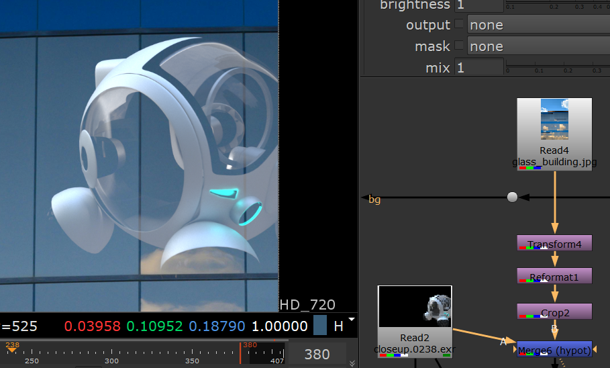This screenshot has width=610, height=368.
Task: Select the Read2 closeup.0238.exr node
Action: tap(415, 322)
